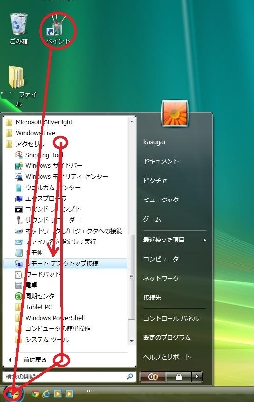
Task: Open ヘルプとサポート from Start menu
Action: (167, 357)
